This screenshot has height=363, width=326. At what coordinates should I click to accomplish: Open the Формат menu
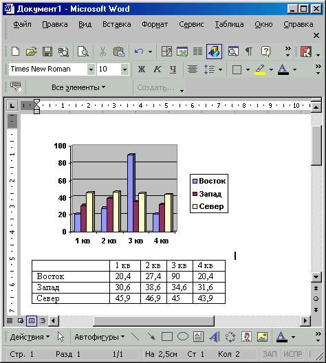(155, 24)
